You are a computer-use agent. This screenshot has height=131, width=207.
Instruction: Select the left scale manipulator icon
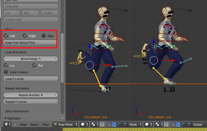(124, 124)
